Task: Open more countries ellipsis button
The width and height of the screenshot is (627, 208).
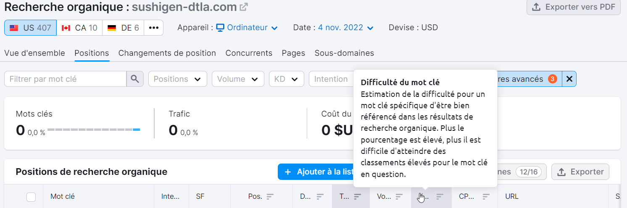Action: point(153,28)
